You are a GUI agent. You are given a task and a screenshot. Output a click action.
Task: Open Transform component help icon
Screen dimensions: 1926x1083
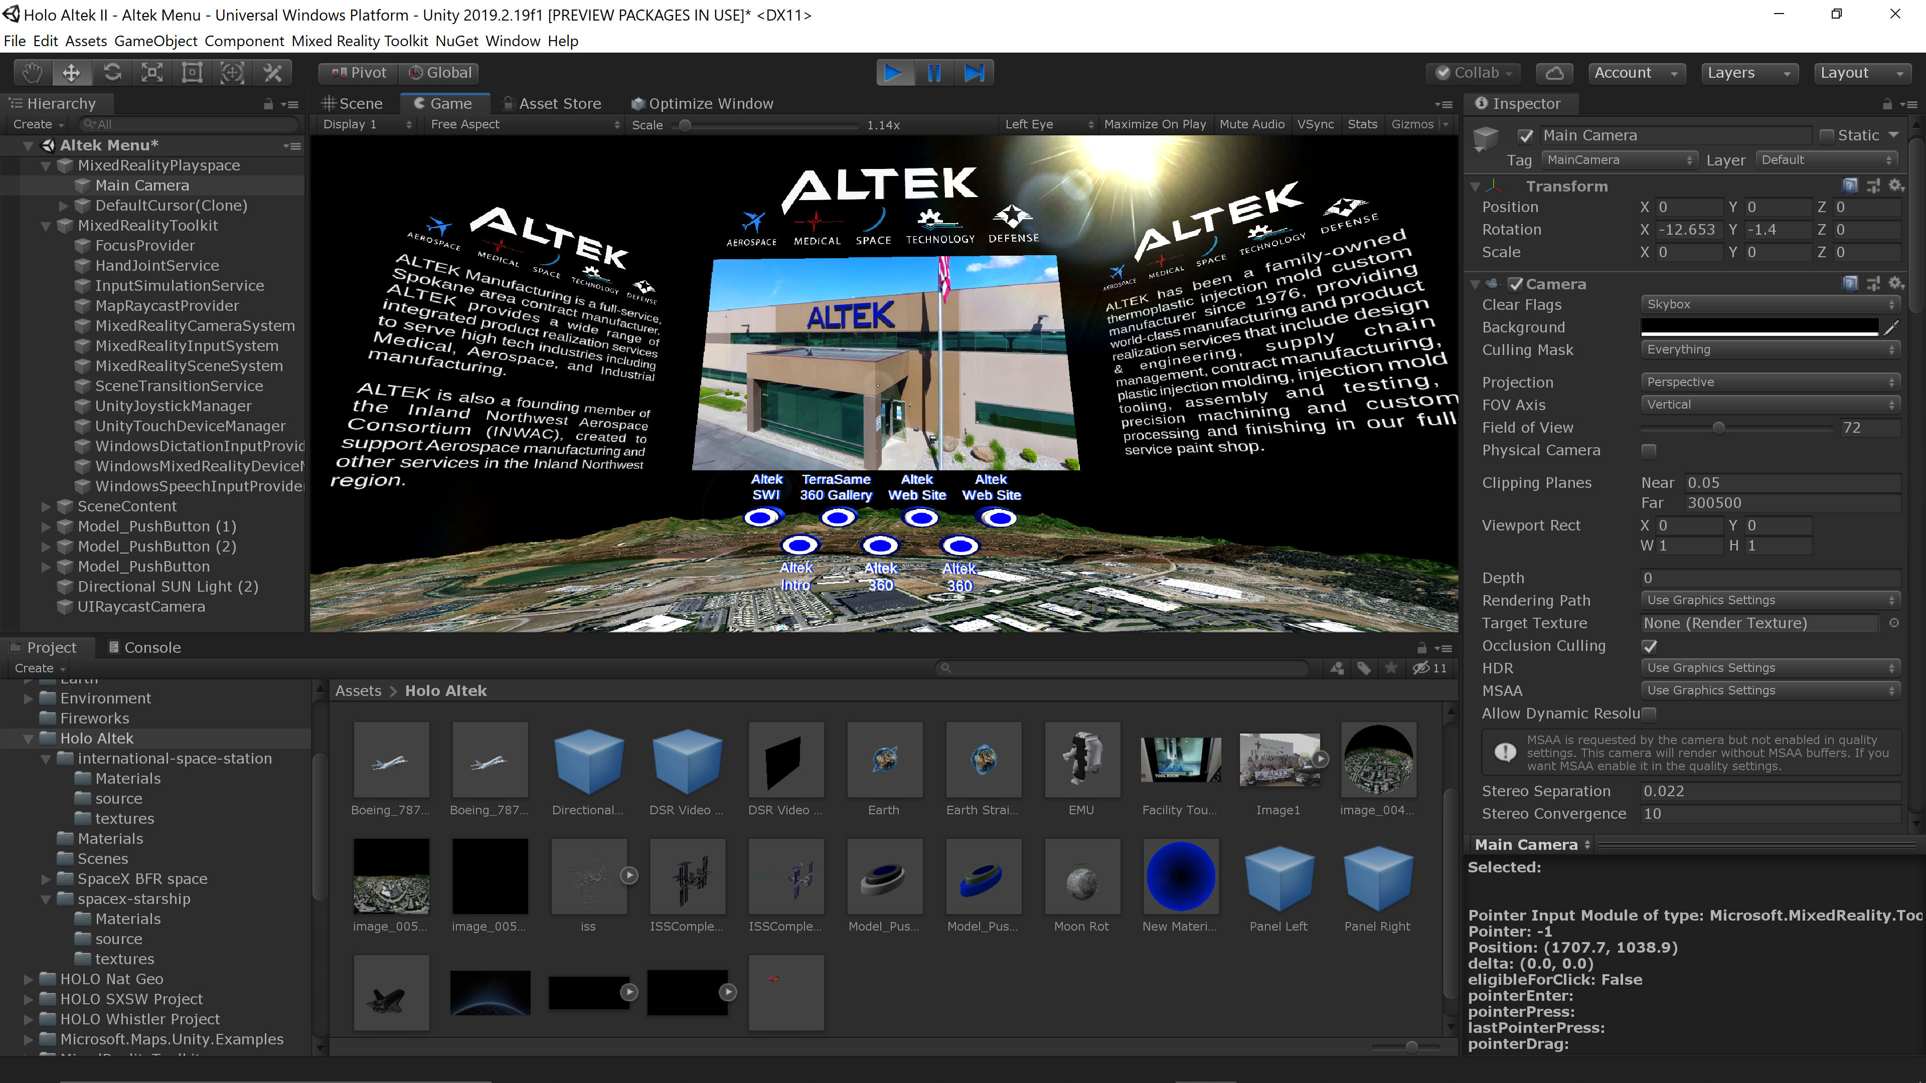1850,186
